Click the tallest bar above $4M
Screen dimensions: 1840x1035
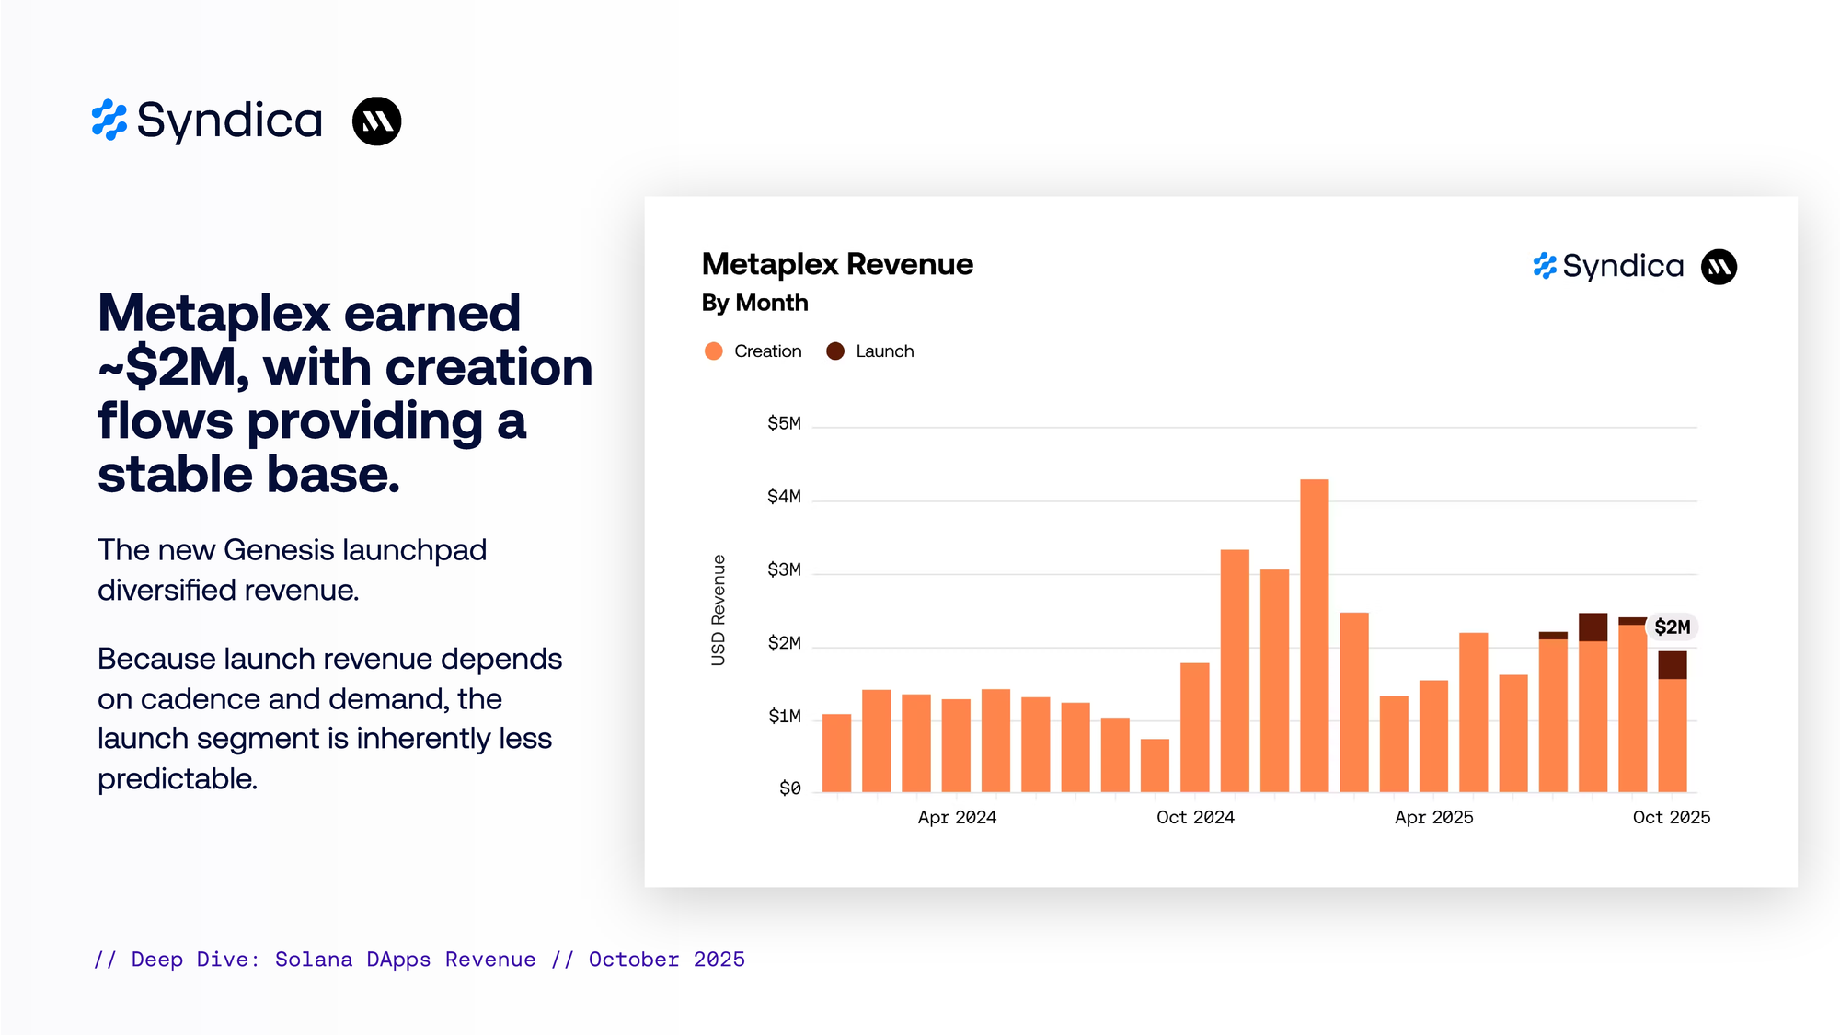pos(1314,635)
